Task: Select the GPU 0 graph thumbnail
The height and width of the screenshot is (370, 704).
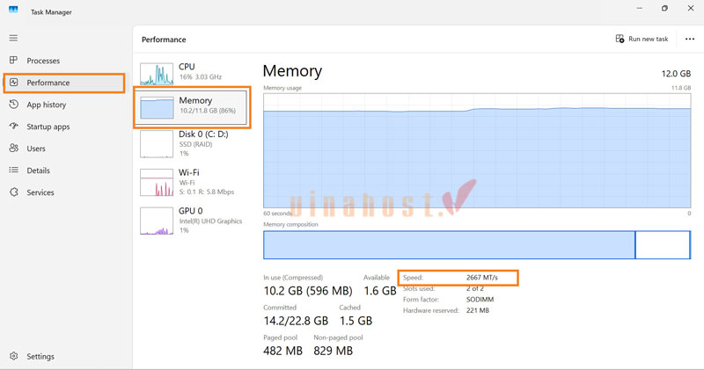Action: (x=157, y=221)
